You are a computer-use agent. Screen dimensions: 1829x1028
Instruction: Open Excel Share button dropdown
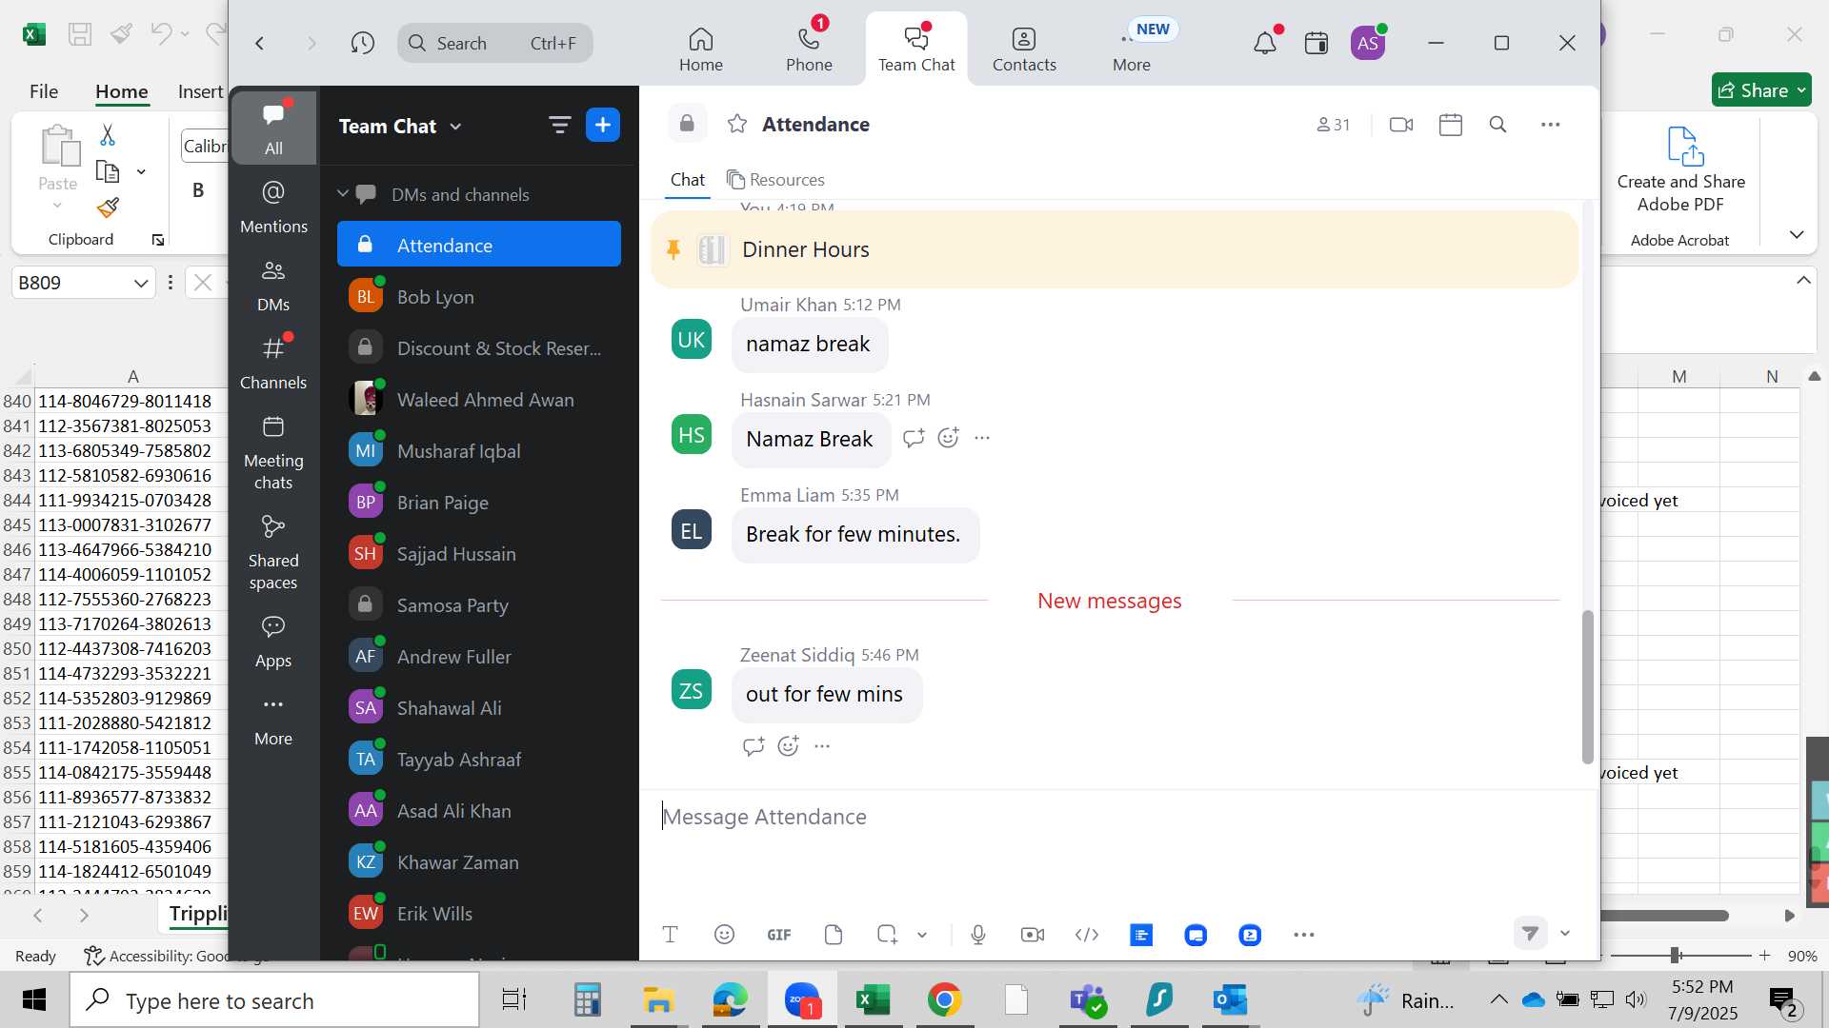[x=1801, y=90]
